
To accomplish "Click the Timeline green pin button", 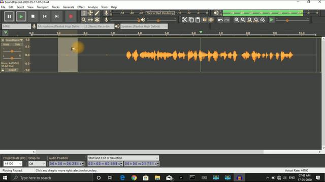I will coord(6,33).
